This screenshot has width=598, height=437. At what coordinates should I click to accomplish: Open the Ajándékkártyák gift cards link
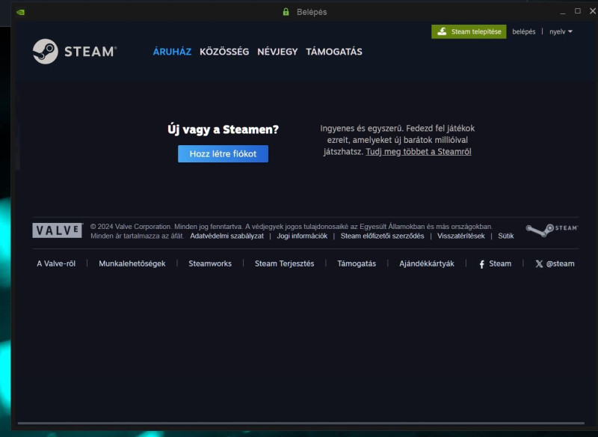click(427, 263)
